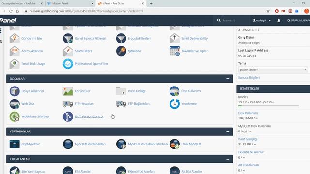Collapse the ETKİ ALANLARI section
The image size is (310, 174).
[228, 159]
